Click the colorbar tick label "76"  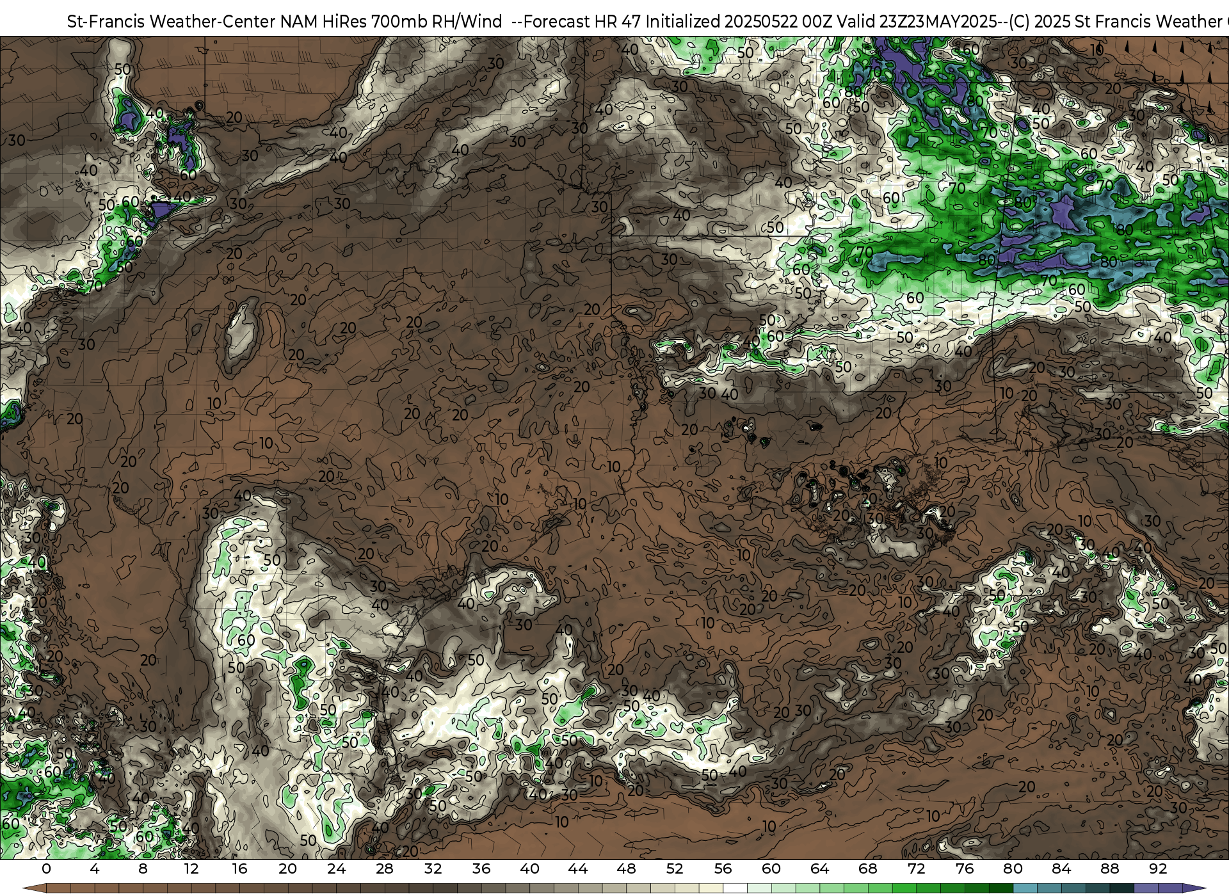(x=965, y=868)
